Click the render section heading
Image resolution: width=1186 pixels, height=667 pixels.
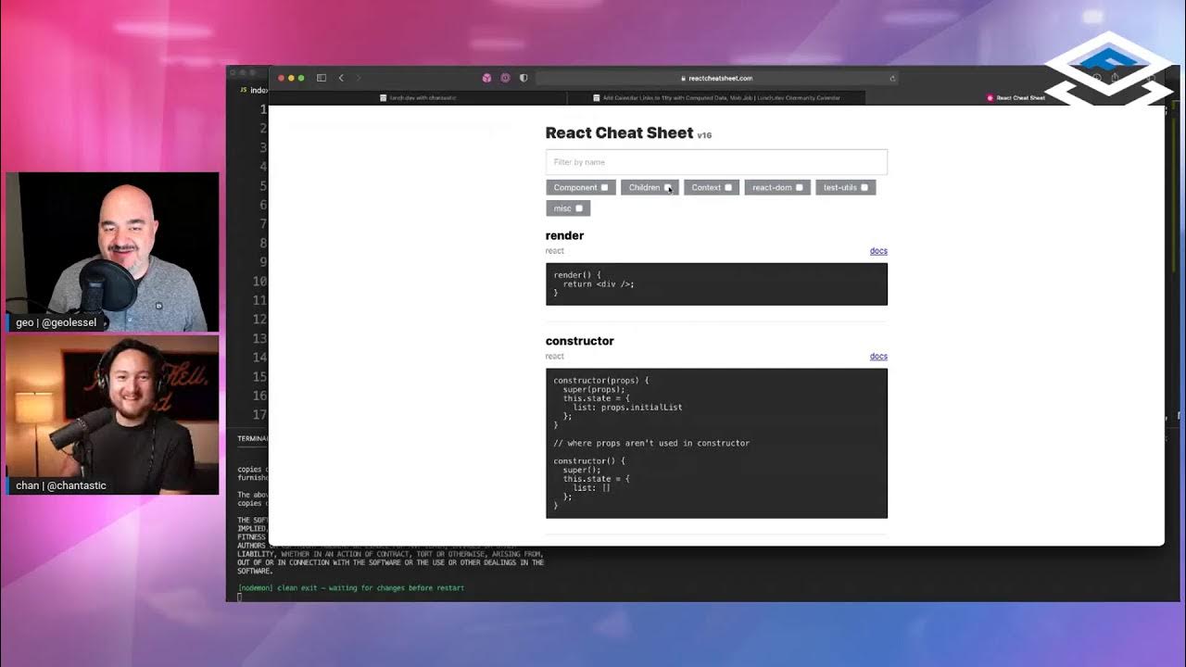pos(564,235)
